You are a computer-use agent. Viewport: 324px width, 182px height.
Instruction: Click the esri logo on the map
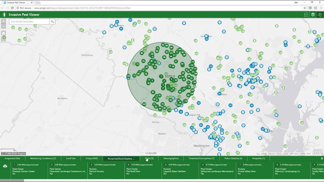tap(318, 152)
